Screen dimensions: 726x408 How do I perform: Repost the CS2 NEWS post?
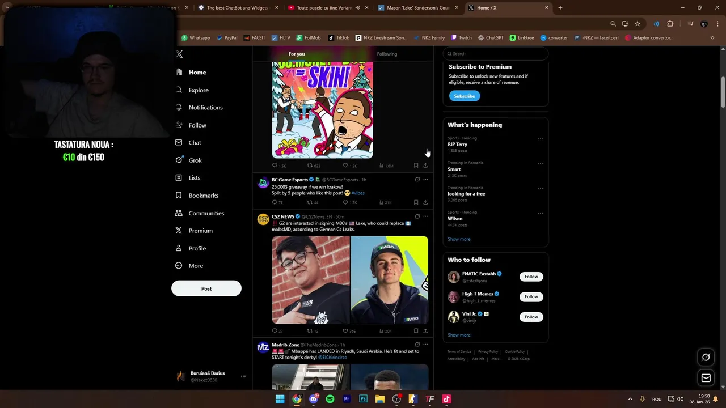click(x=310, y=331)
